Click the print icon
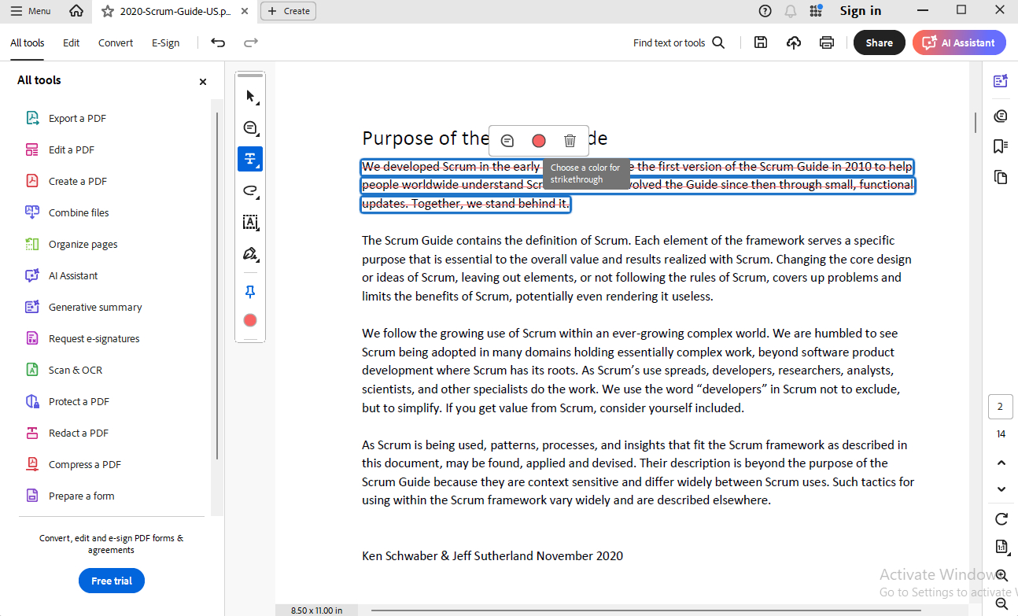Viewport: 1018px width, 616px height. coord(826,43)
